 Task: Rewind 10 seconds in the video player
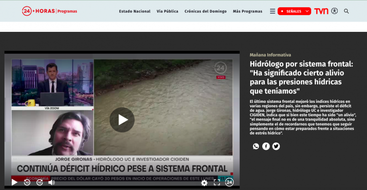[x=27, y=182]
